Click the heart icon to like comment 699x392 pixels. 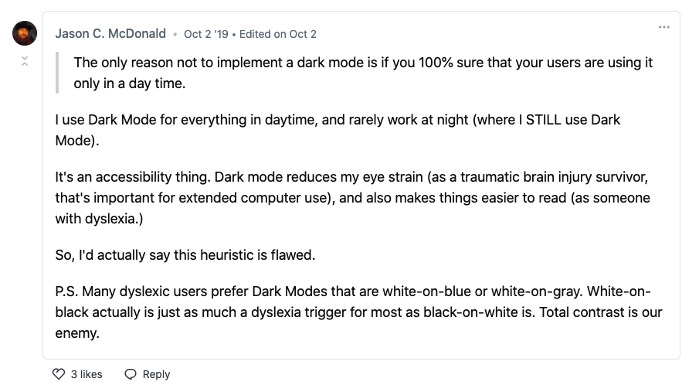coord(59,374)
